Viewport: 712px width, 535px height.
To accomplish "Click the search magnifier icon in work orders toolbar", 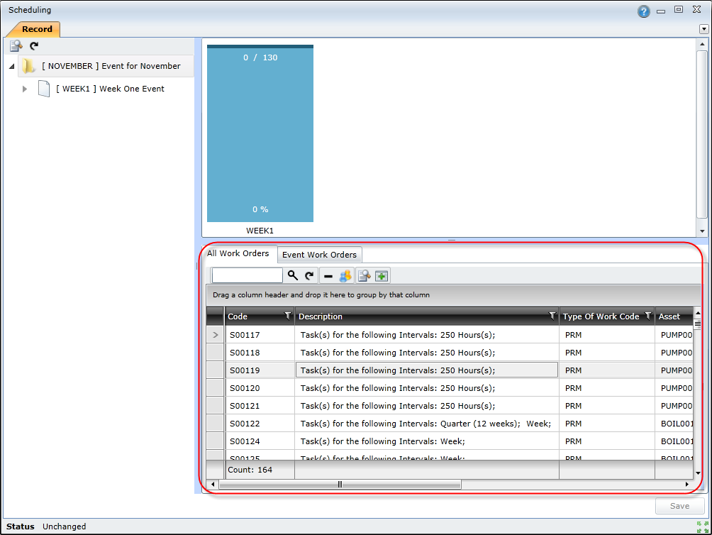I will [x=293, y=276].
